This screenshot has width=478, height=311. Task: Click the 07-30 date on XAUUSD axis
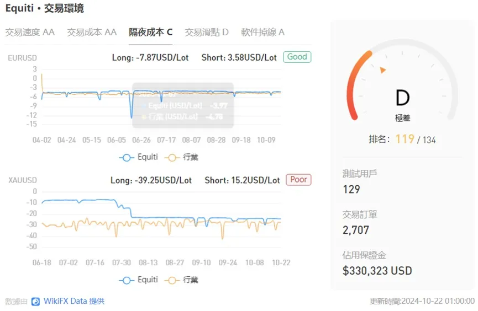tap(122, 262)
